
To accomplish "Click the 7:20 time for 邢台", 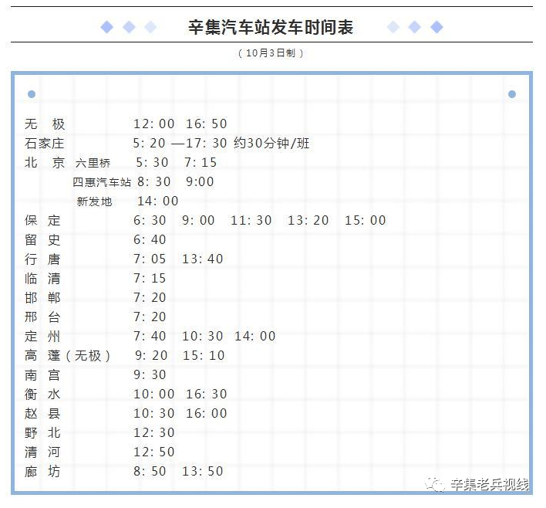I will pyautogui.click(x=150, y=317).
